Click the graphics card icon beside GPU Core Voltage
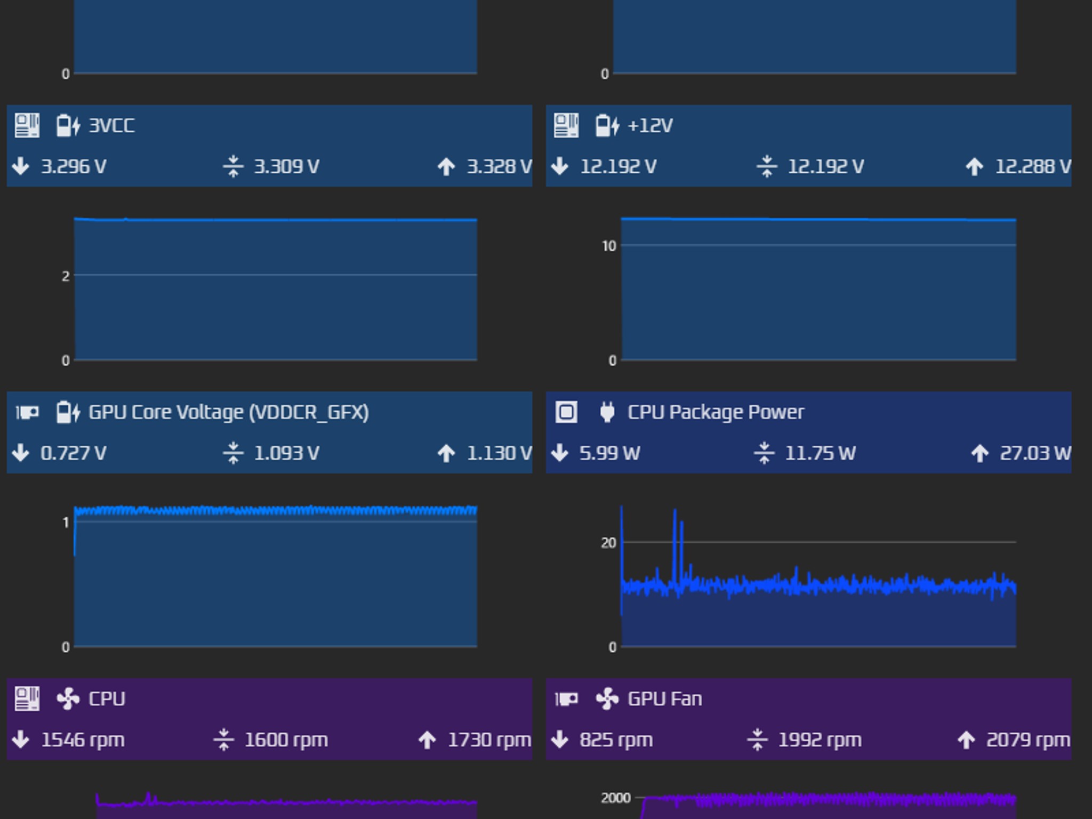The height and width of the screenshot is (819, 1092). coord(27,413)
